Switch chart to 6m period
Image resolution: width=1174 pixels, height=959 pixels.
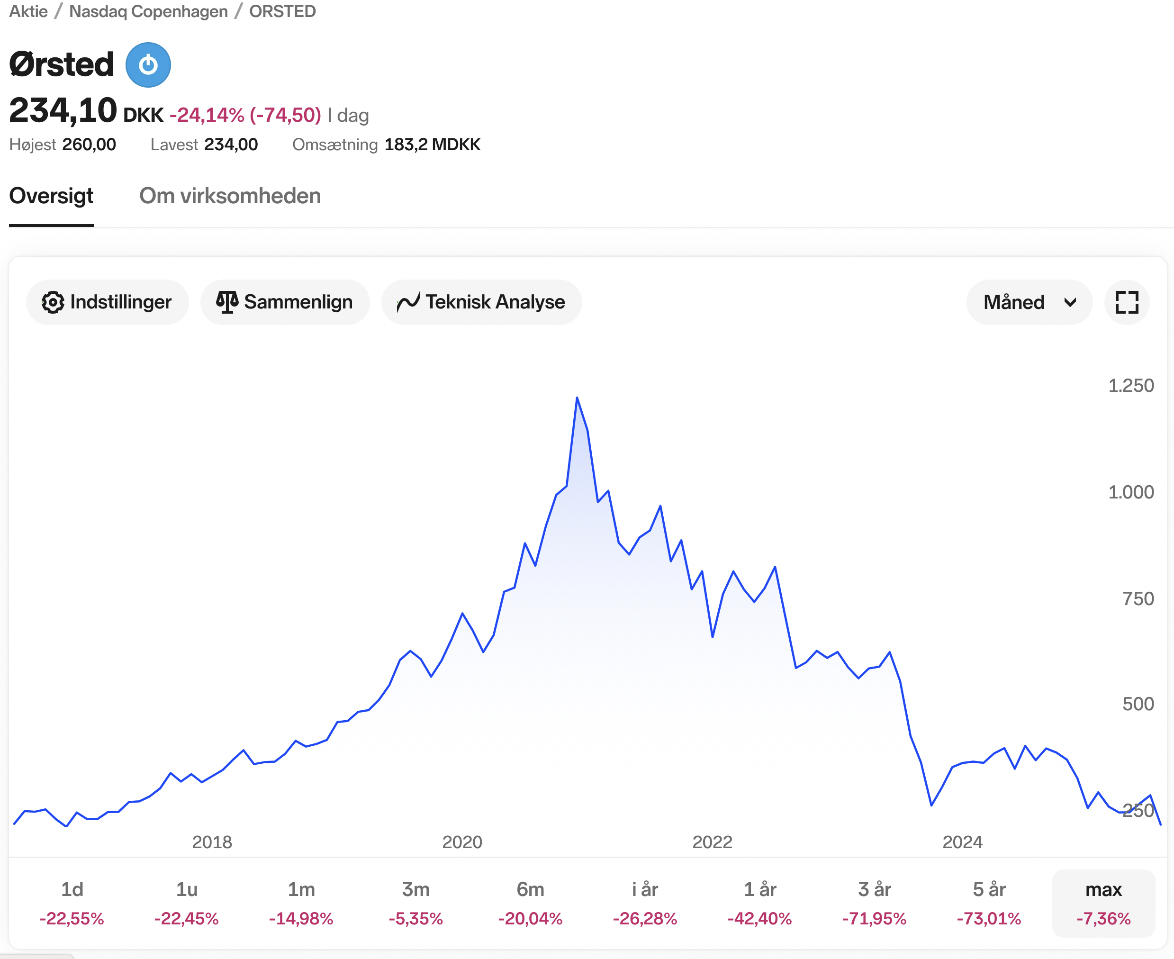pyautogui.click(x=530, y=903)
